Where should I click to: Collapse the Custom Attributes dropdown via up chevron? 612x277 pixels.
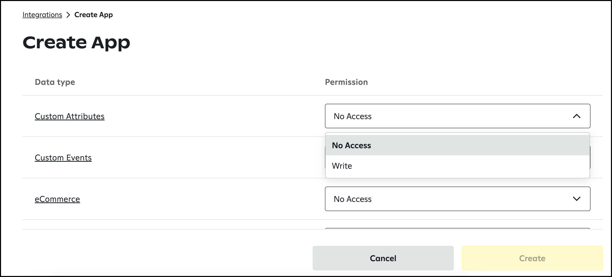[576, 116]
